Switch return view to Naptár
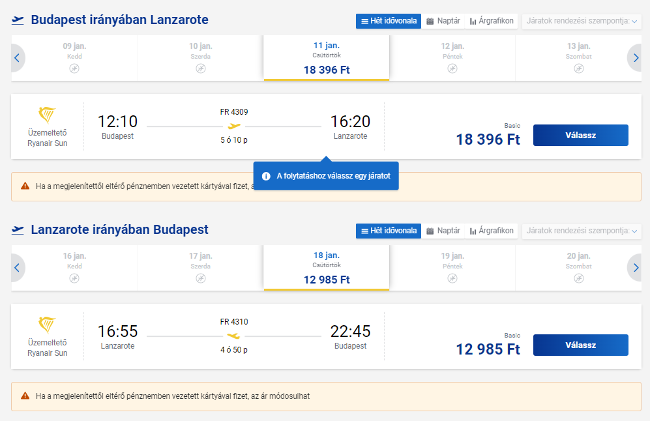Image resolution: width=650 pixels, height=421 pixels. pyautogui.click(x=443, y=231)
